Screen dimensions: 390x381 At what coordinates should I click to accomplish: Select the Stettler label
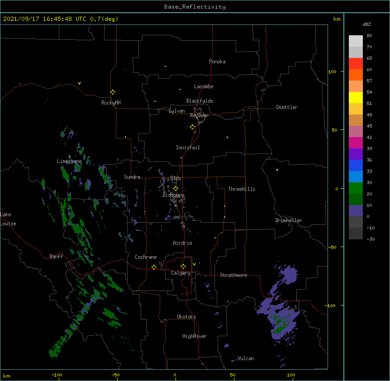click(287, 107)
